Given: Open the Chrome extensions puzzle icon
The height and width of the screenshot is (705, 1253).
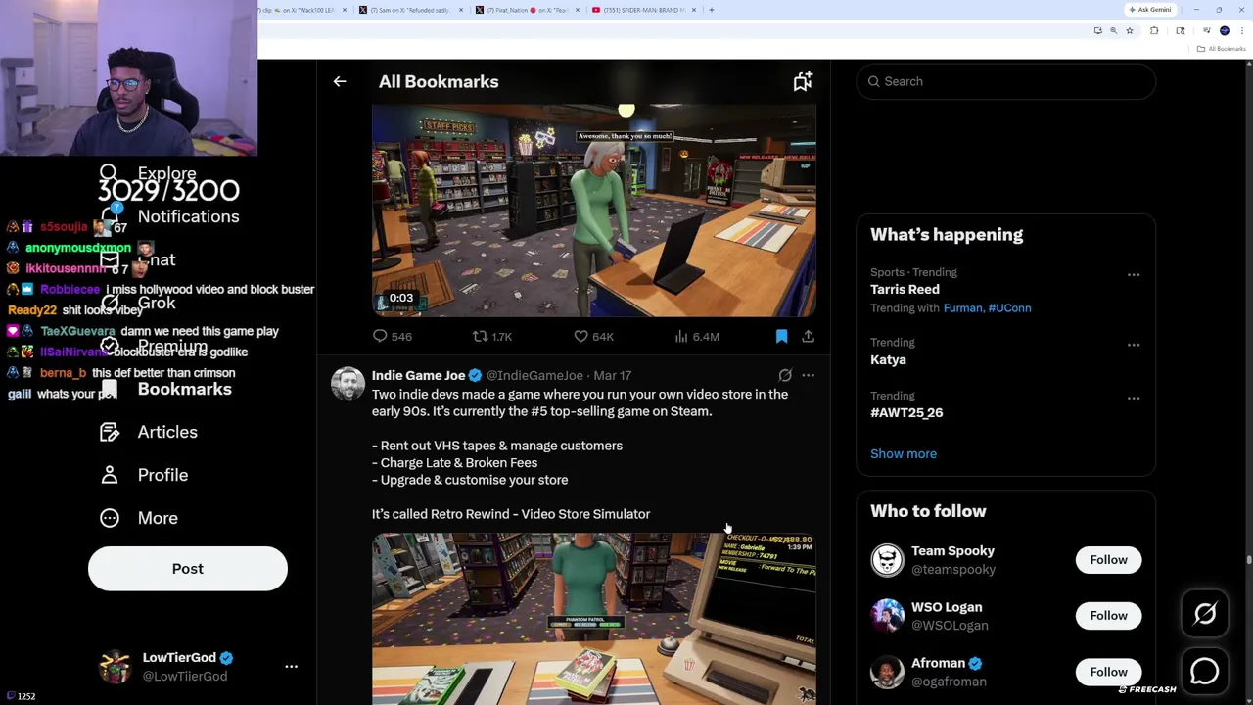Looking at the screenshot, I should tap(1154, 31).
